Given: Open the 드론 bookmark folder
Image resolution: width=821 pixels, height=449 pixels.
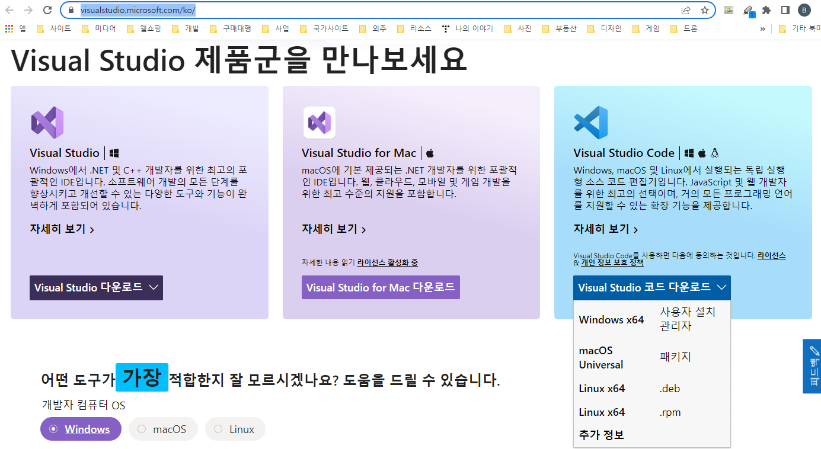Looking at the screenshot, I should coord(683,28).
